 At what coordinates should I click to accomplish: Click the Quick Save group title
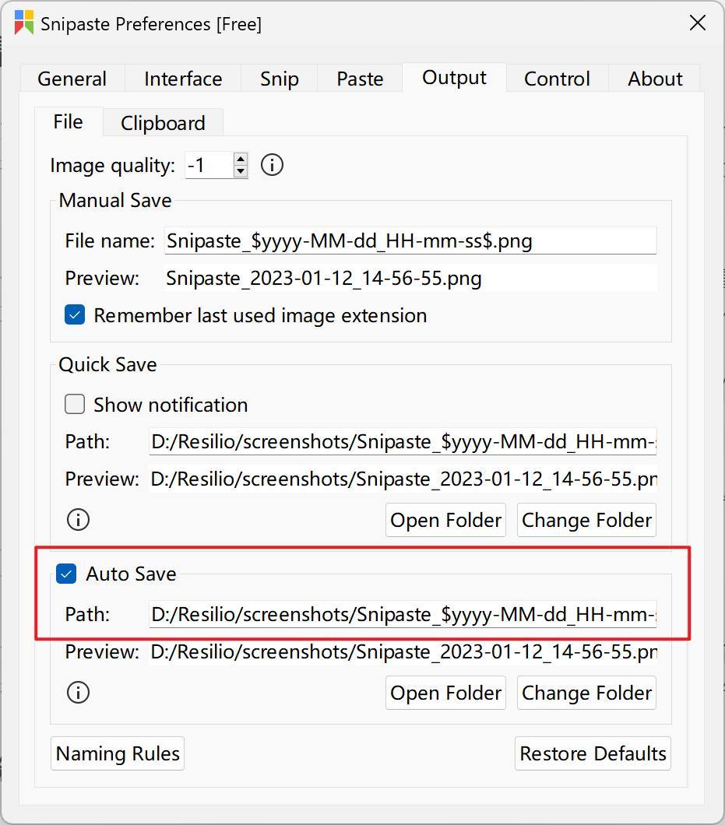(x=108, y=364)
